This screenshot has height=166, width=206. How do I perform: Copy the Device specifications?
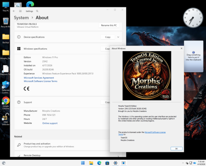click(108, 37)
